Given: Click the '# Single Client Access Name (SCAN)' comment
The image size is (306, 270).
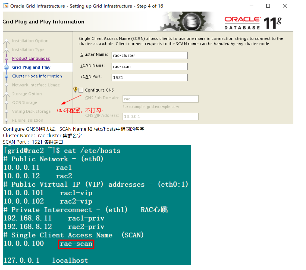Looking at the screenshot, I should coord(74,235).
